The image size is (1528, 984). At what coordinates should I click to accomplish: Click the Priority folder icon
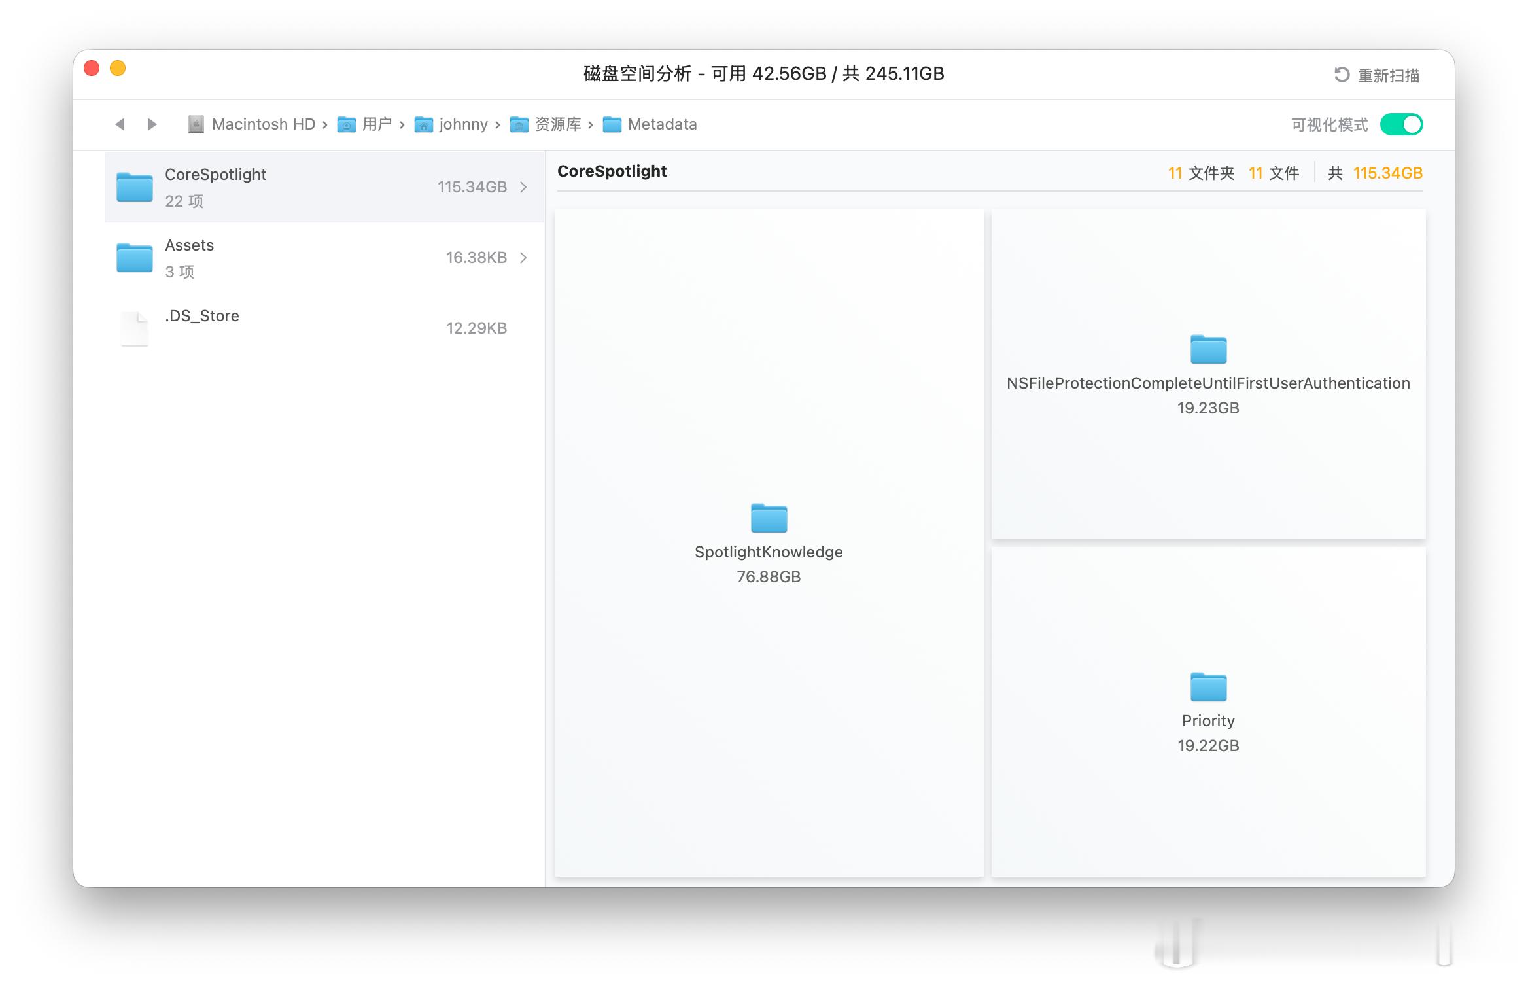pos(1208,687)
